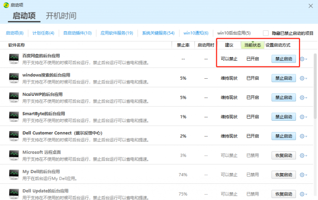
Task: Click the 用于在后台运行My Dell应用 description
Action: [49, 178]
